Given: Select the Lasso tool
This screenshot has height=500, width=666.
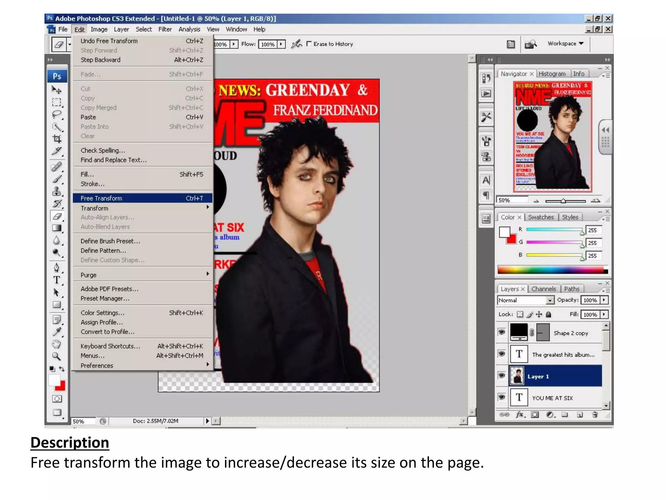Looking at the screenshot, I should (x=57, y=114).
